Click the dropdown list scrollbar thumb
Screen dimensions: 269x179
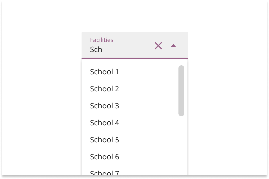click(181, 91)
